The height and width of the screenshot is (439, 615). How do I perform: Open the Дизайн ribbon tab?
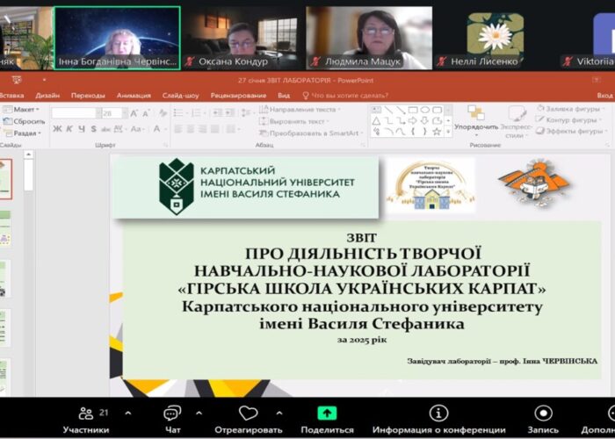tap(47, 95)
